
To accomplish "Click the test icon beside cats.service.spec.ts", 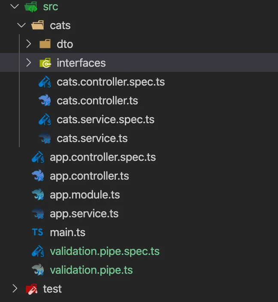I will (45, 119).
